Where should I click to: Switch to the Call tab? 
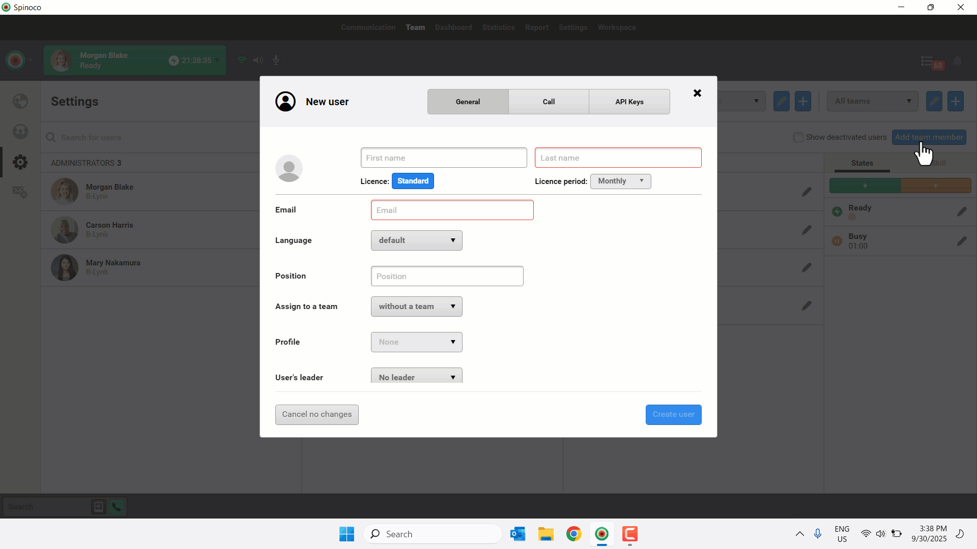pos(548,102)
